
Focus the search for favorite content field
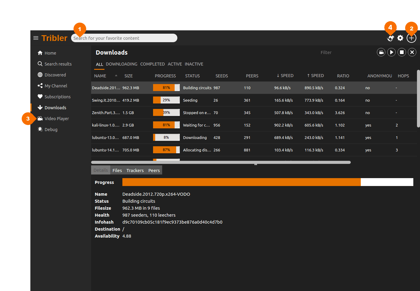click(124, 38)
